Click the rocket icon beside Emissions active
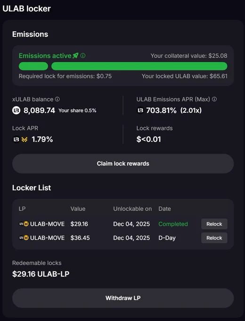The image size is (245, 321). pyautogui.click(x=75, y=56)
